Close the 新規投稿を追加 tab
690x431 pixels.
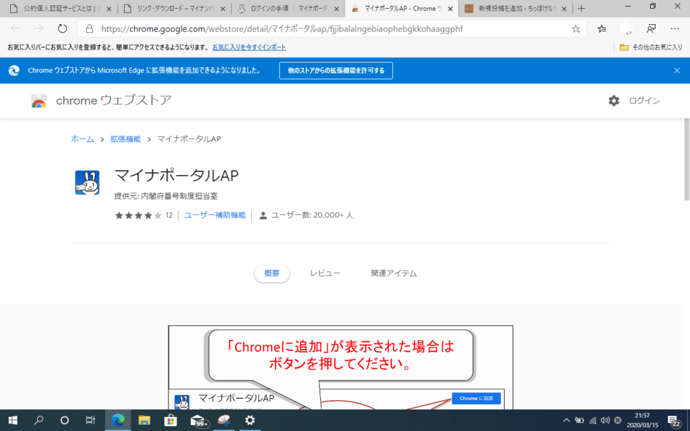tap(564, 9)
